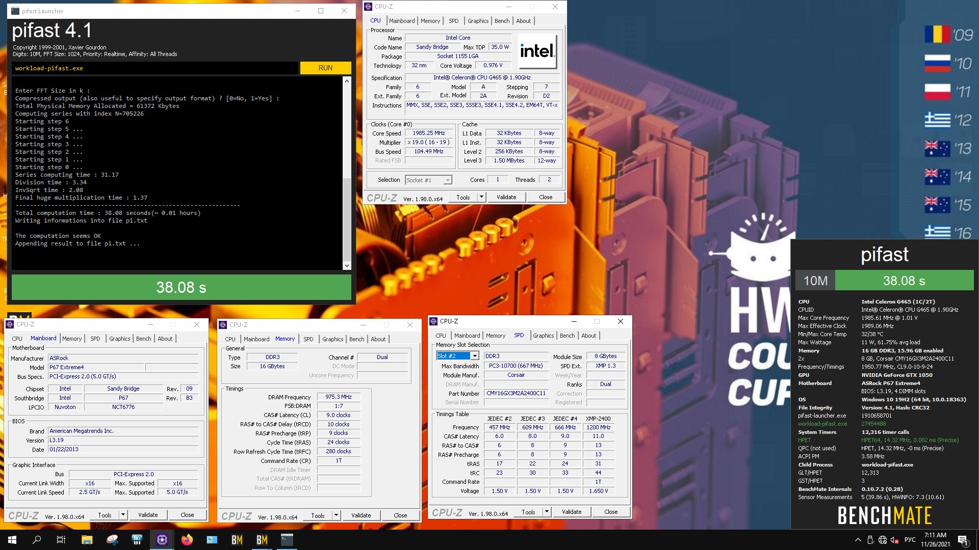Switch to the About tab in the Memory window
Viewport: 979px width, 550px height.
click(x=378, y=339)
